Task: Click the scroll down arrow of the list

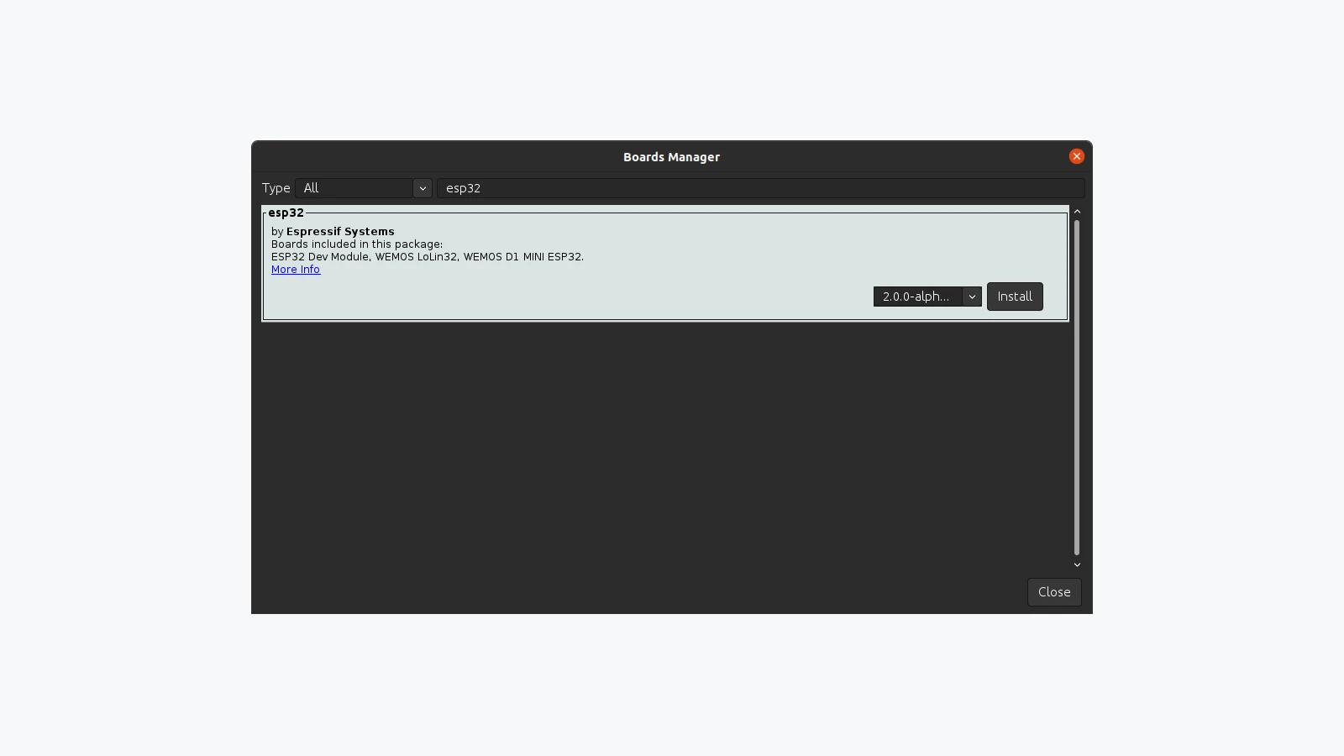Action: click(x=1077, y=564)
